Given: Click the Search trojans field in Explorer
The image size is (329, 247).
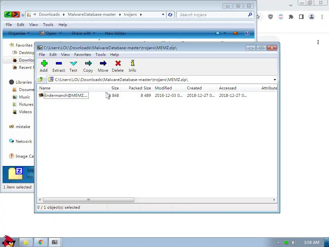Looking at the screenshot, I should coord(212,15).
